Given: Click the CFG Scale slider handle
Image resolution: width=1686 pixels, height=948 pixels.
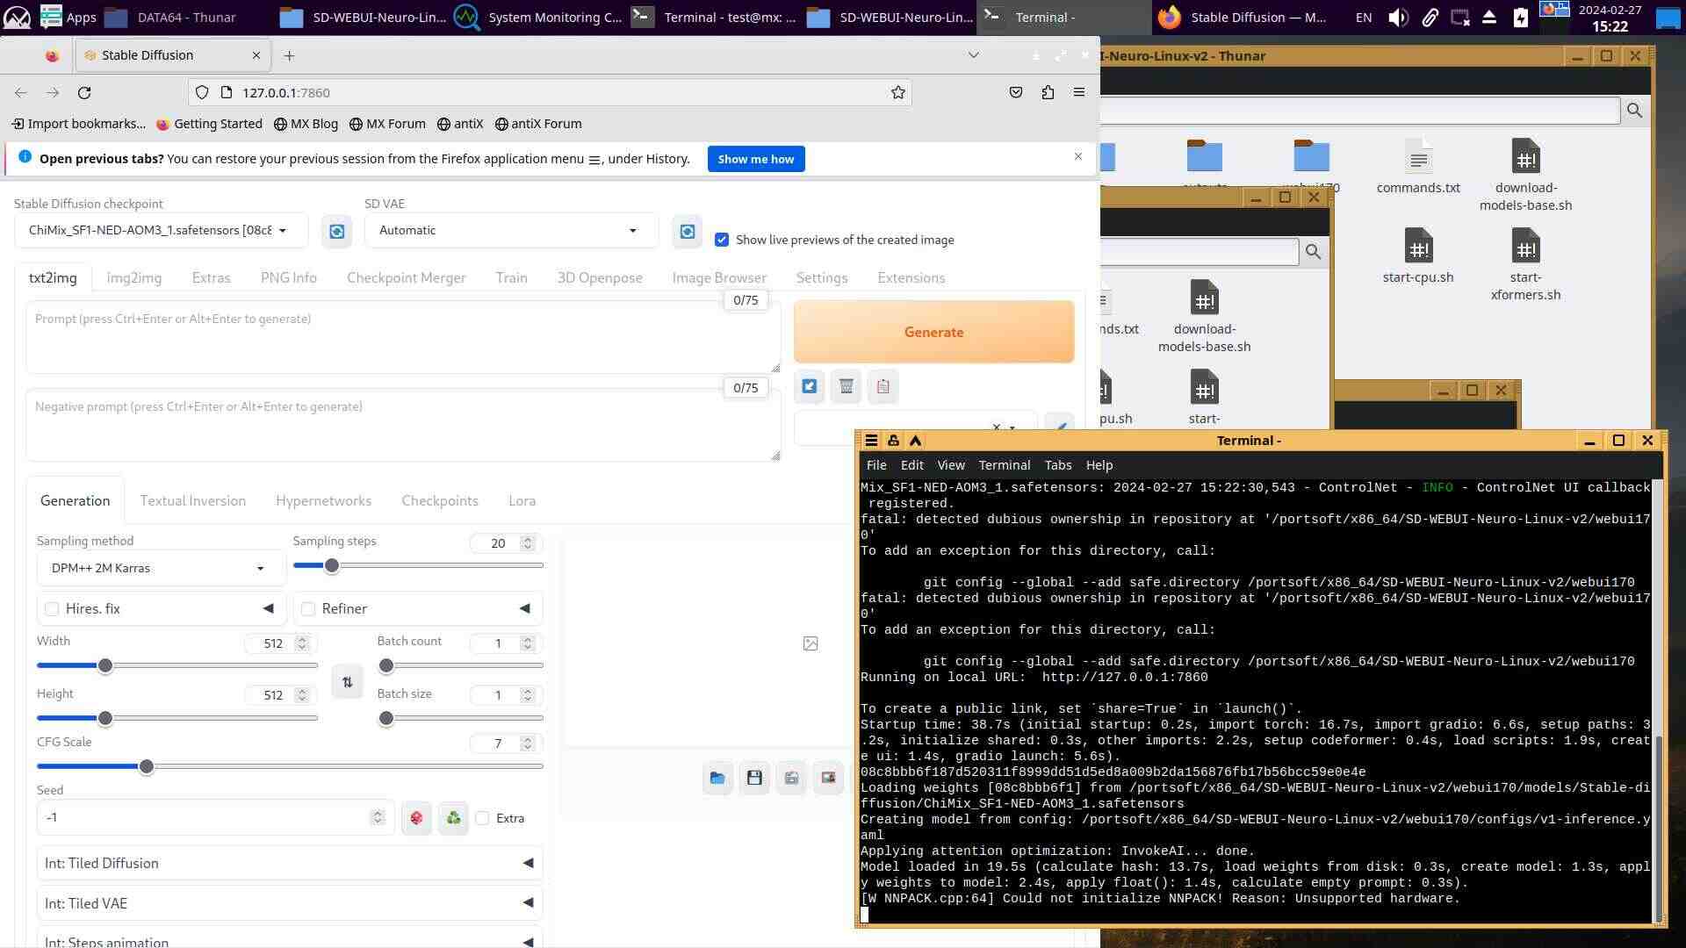Looking at the screenshot, I should pyautogui.click(x=147, y=767).
